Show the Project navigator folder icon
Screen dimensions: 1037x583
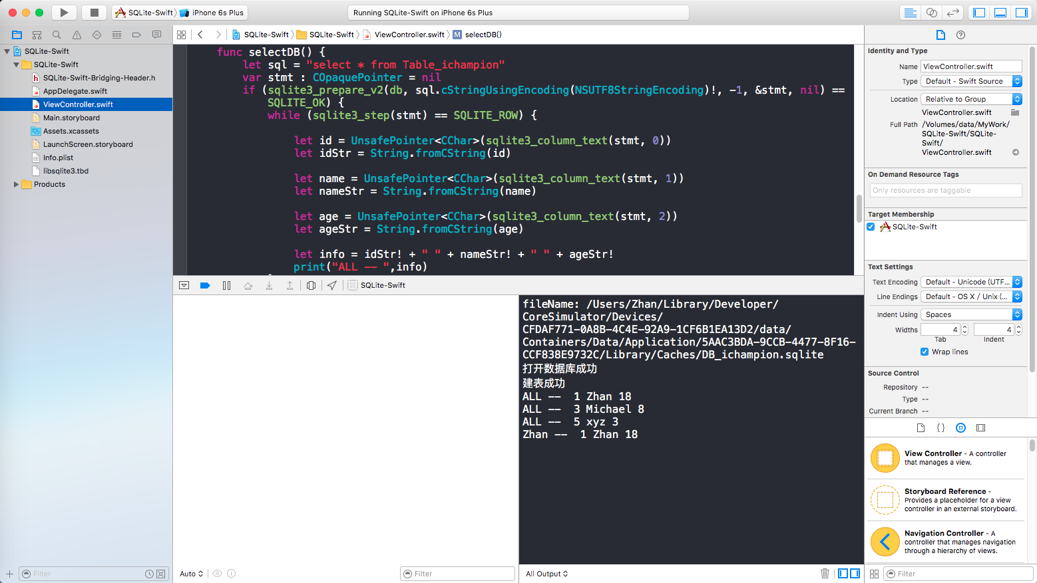(x=17, y=35)
